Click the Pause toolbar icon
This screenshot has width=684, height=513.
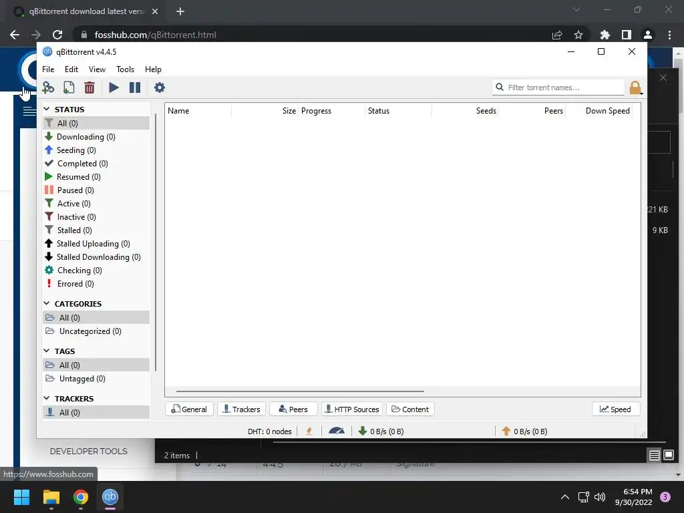tap(135, 88)
